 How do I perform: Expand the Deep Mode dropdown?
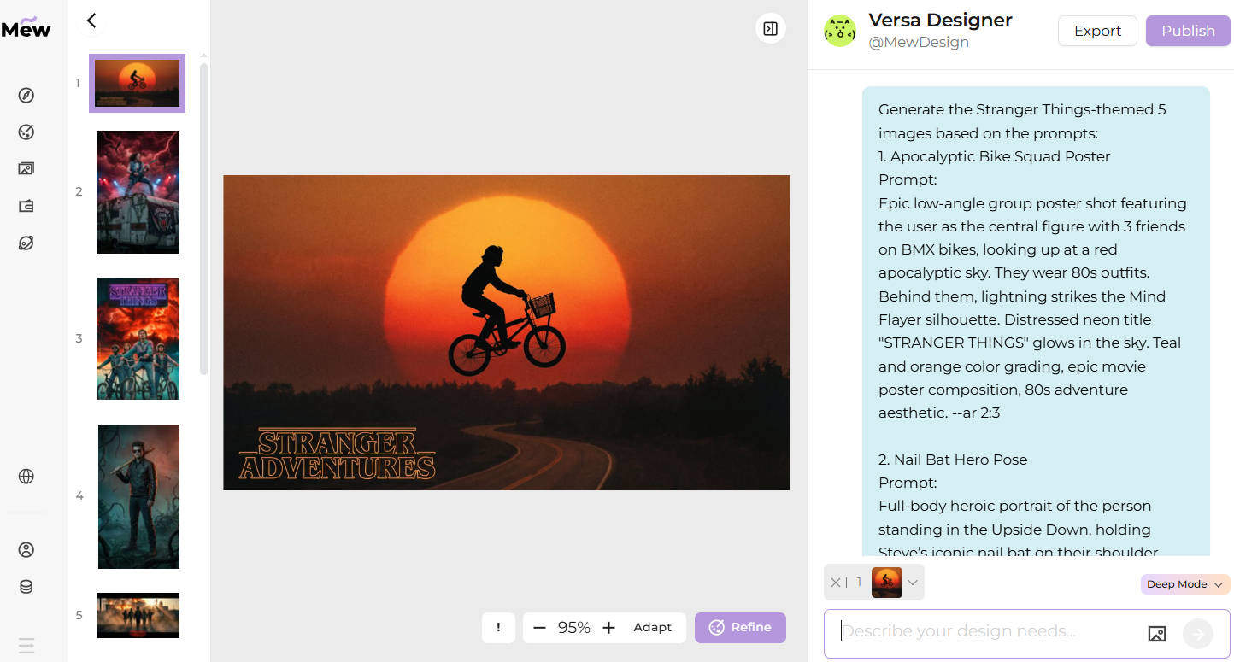[x=1184, y=584]
